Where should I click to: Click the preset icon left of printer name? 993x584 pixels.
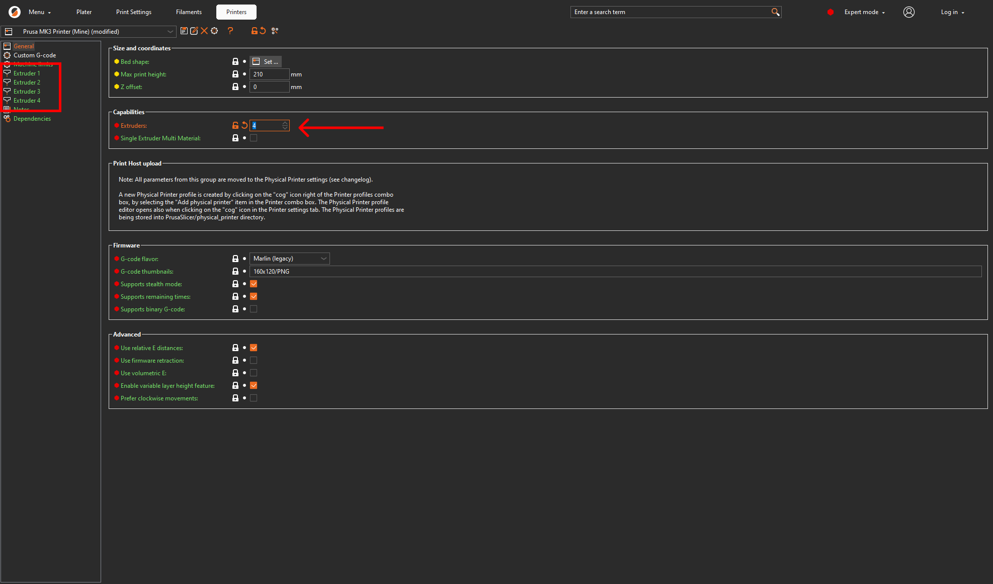click(9, 32)
